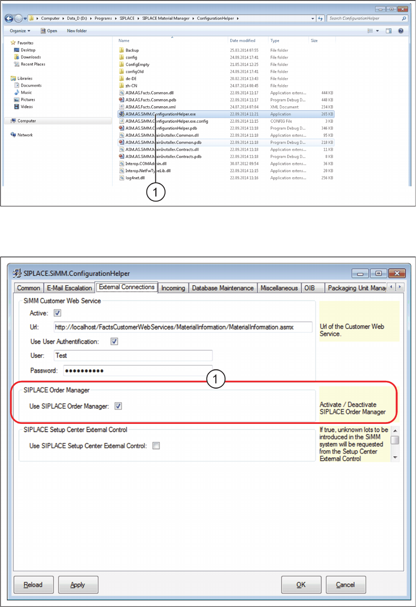The image size is (416, 607).
Task: Toggle Use User Authentification checkbox
Action: coord(114,341)
